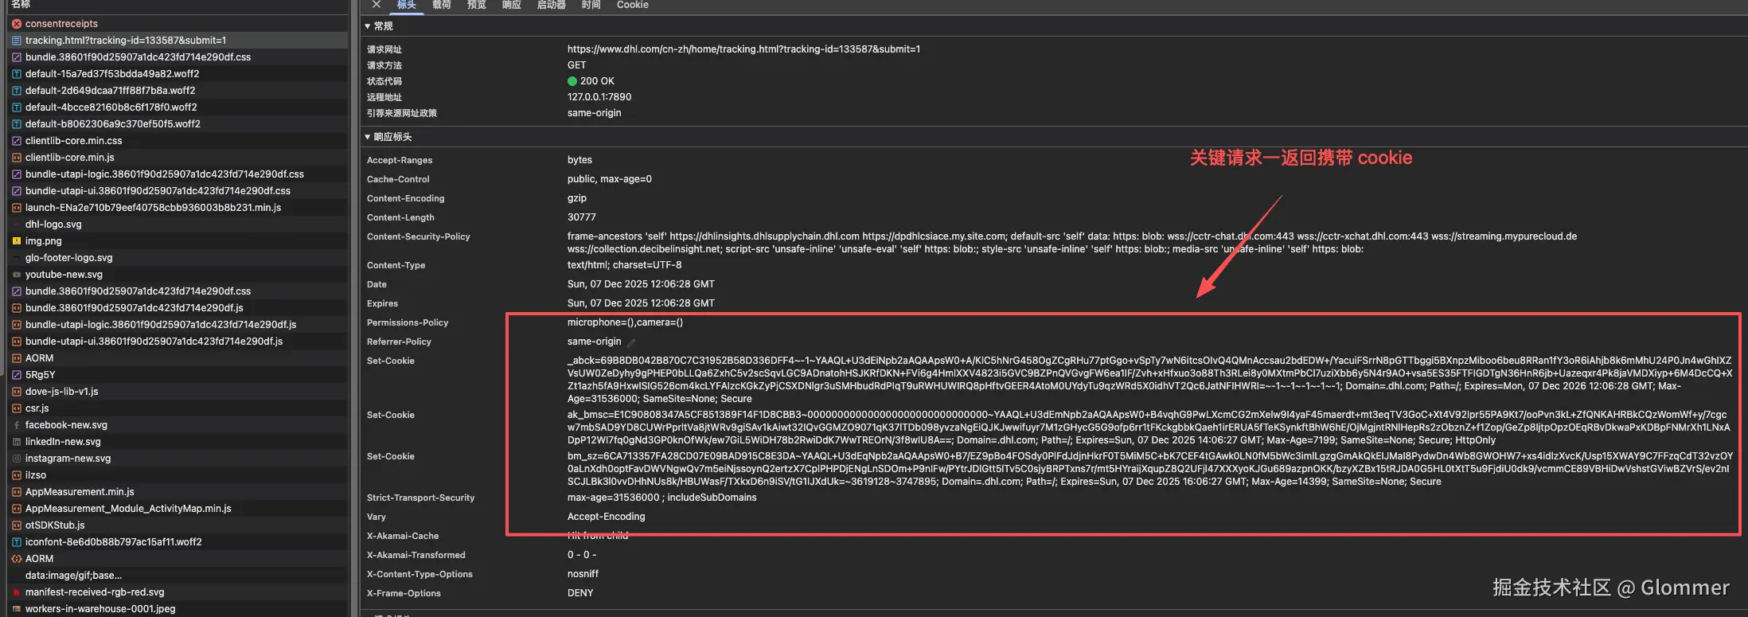Collapse the 响应标头 (Response Headers) section

[x=368, y=137]
